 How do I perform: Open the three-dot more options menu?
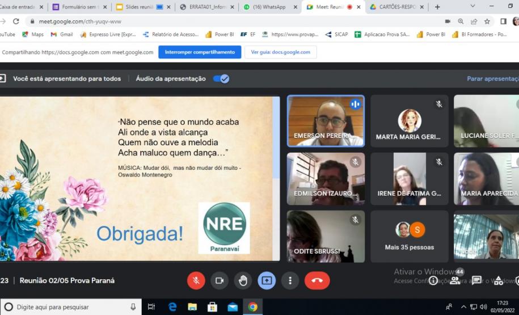pyautogui.click(x=290, y=280)
